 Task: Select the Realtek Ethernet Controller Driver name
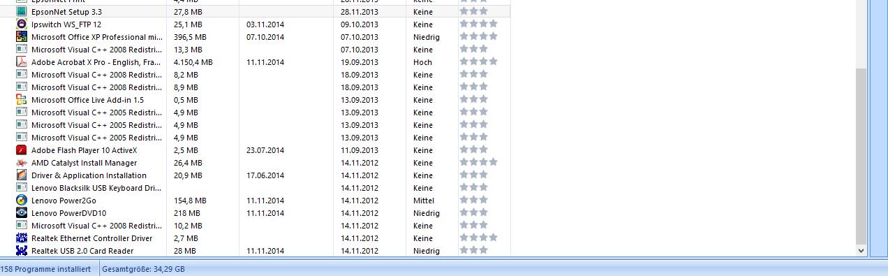[x=91, y=238]
